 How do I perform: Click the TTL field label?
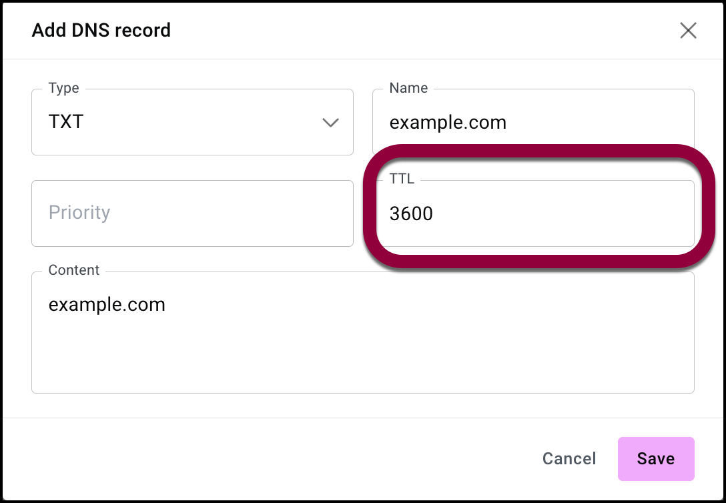point(402,179)
